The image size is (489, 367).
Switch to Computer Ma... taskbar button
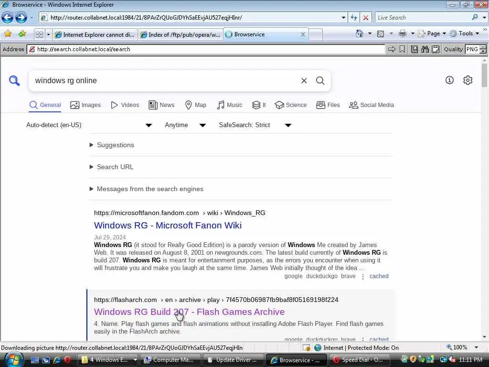point(170,360)
